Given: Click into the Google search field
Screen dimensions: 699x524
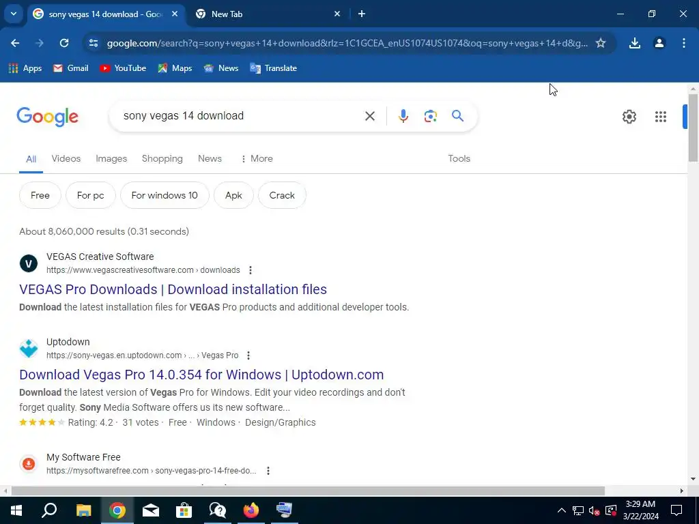Looking at the screenshot, I should pyautogui.click(x=241, y=116).
